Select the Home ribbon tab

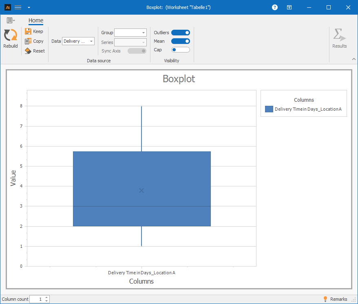point(36,21)
